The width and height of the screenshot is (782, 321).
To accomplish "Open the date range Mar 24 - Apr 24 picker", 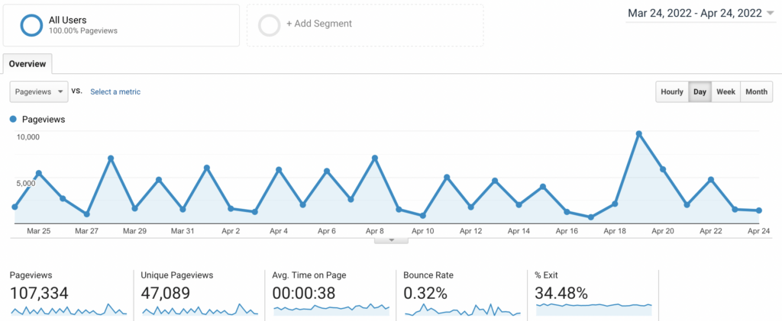I will click(700, 14).
